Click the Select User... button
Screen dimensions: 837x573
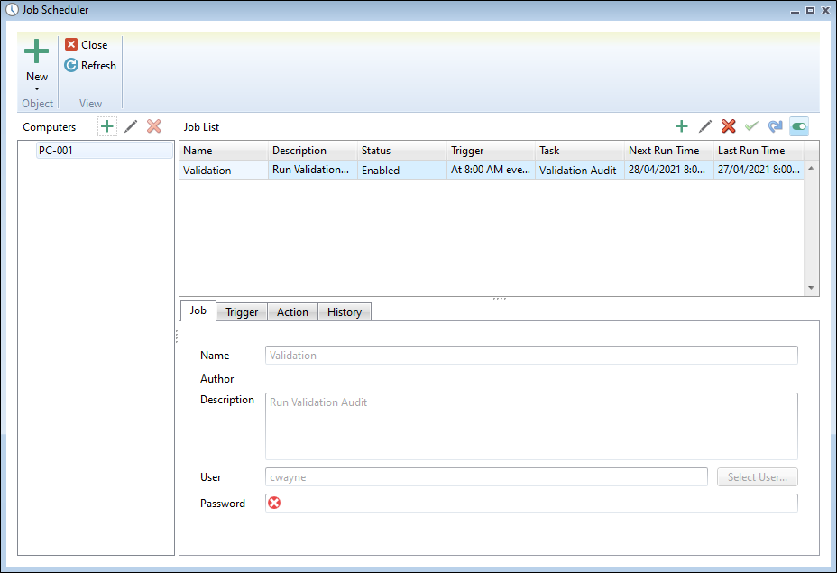[x=758, y=476]
